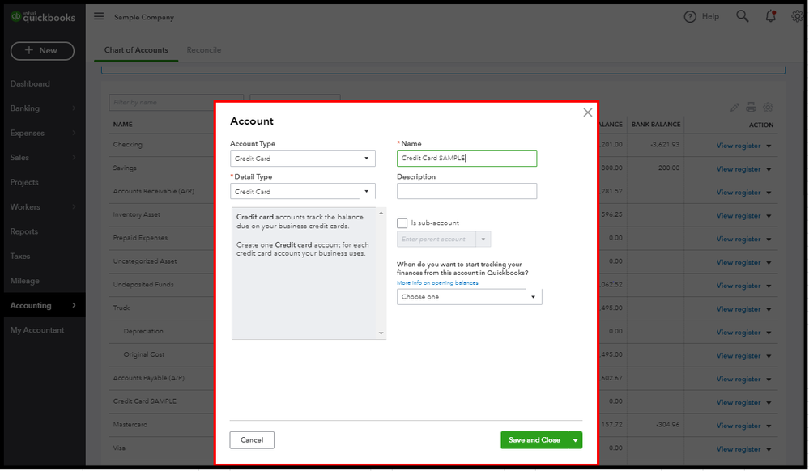Check the Is sub-account checkbox
This screenshot has height=471, width=809.
coord(402,223)
